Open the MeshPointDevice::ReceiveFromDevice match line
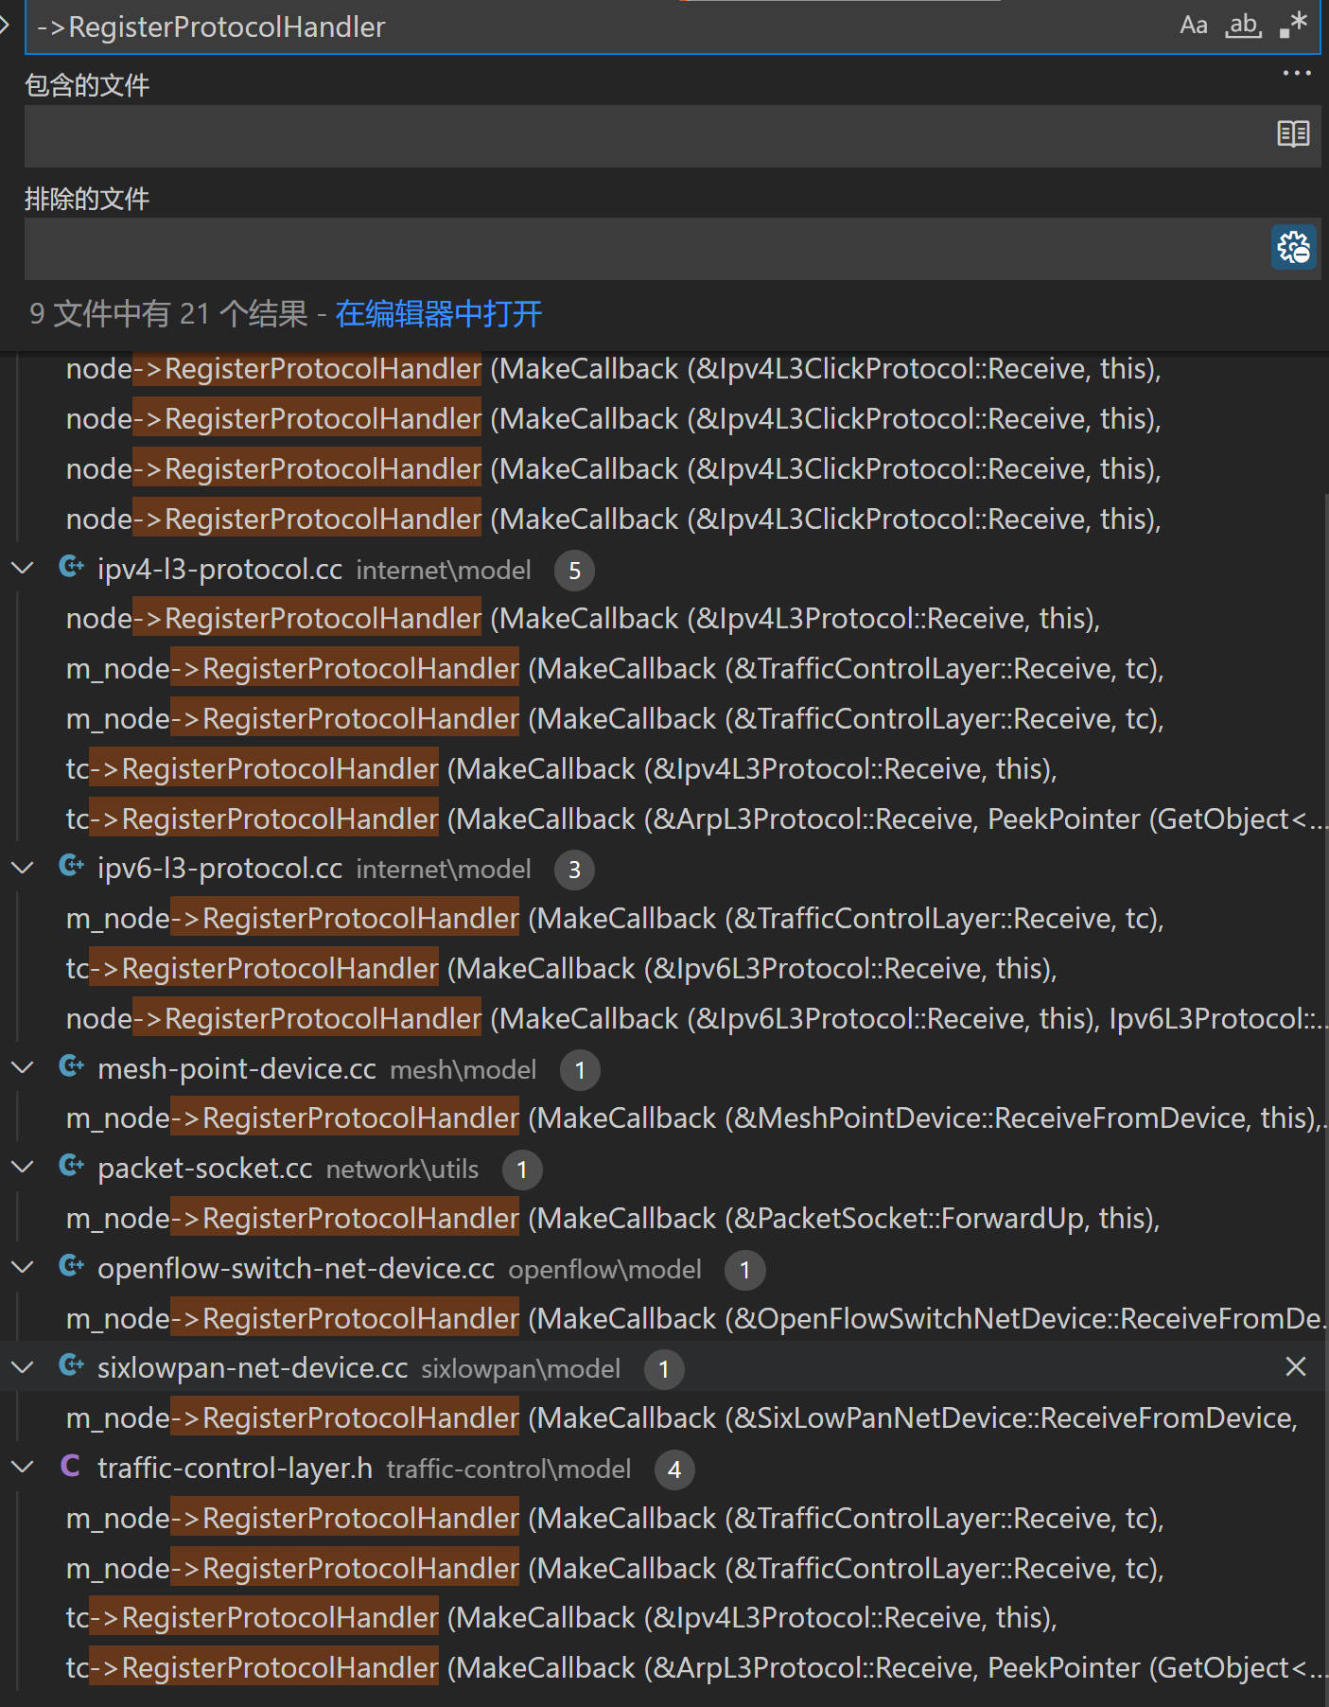The height and width of the screenshot is (1707, 1329). 691,1118
